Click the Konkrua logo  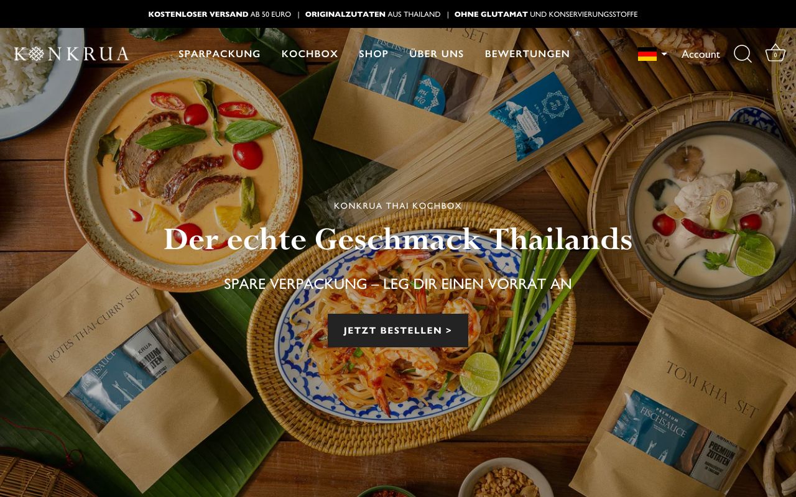pyautogui.click(x=71, y=54)
